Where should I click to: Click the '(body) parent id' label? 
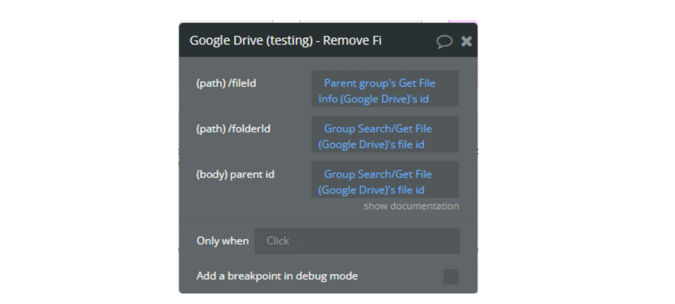(x=235, y=174)
